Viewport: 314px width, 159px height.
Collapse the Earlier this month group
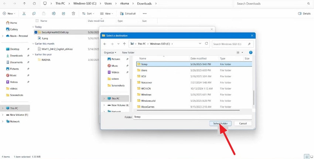tap(33, 44)
